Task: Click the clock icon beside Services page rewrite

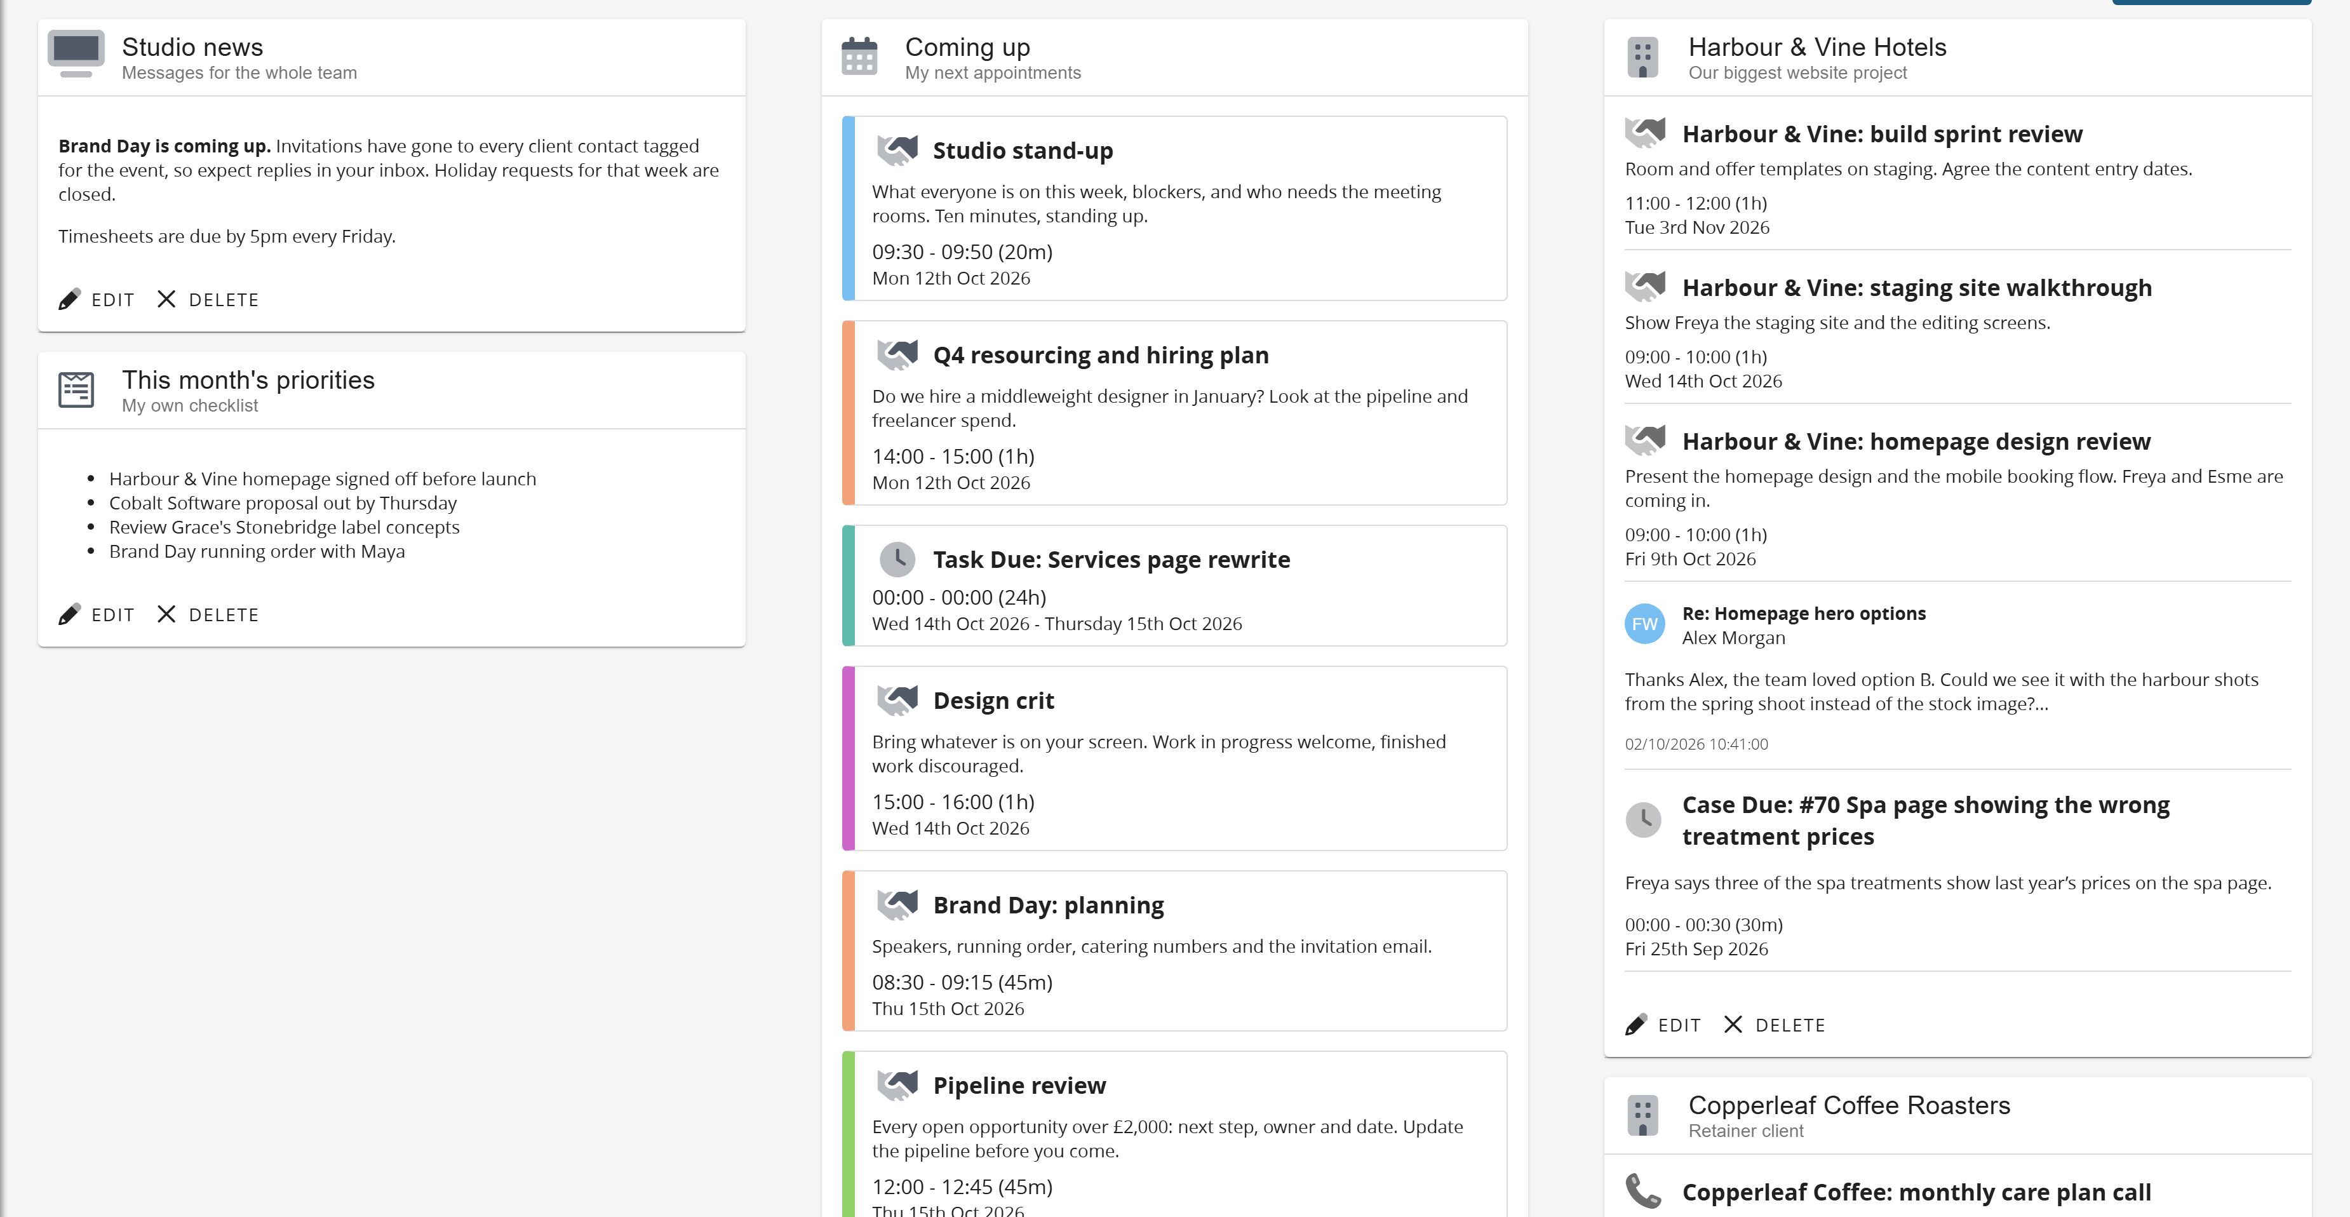Action: (x=897, y=558)
